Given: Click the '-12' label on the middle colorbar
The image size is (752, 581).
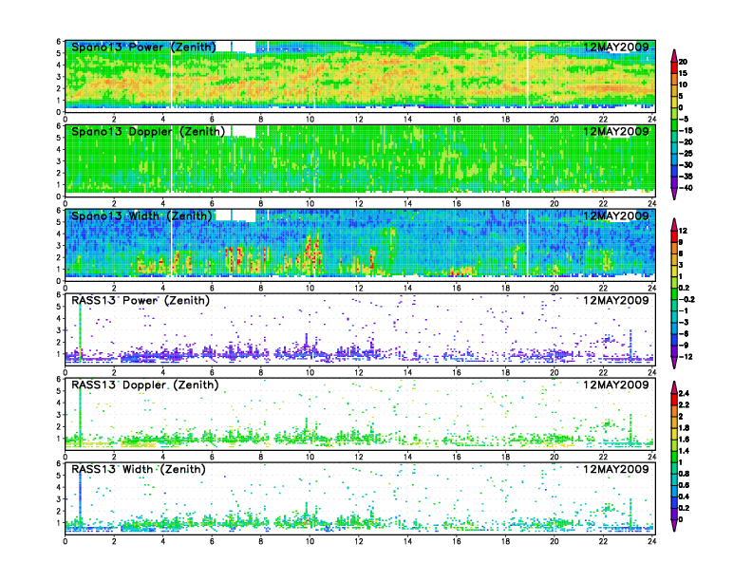Looking at the screenshot, I should click(686, 357).
